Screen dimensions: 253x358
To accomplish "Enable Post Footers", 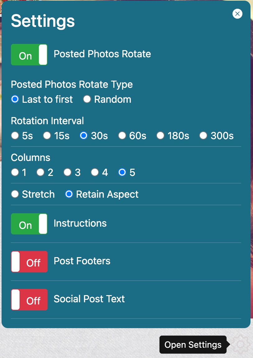I will 29,261.
